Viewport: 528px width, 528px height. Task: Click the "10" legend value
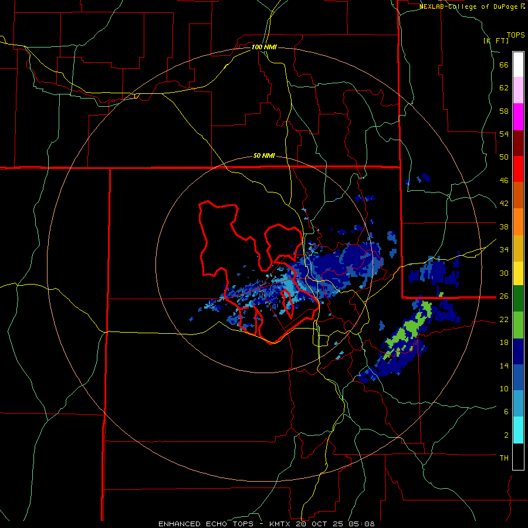504,388
